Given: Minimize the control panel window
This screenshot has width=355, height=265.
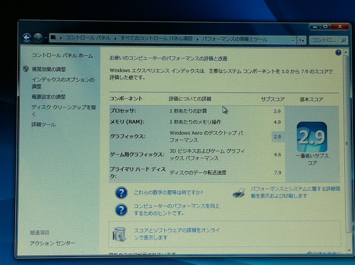Looking at the screenshot, I should pyautogui.click(x=315, y=27).
